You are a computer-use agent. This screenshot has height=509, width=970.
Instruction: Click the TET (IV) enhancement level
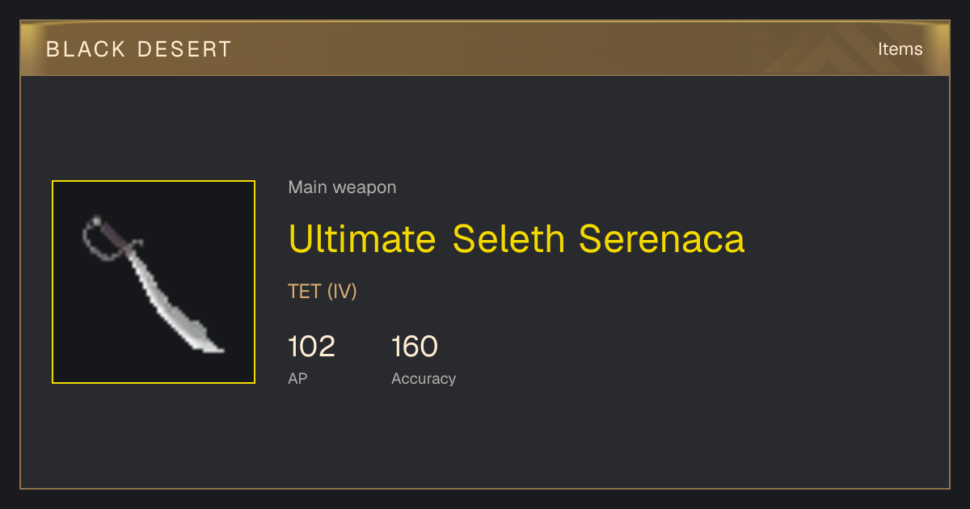[x=323, y=292]
